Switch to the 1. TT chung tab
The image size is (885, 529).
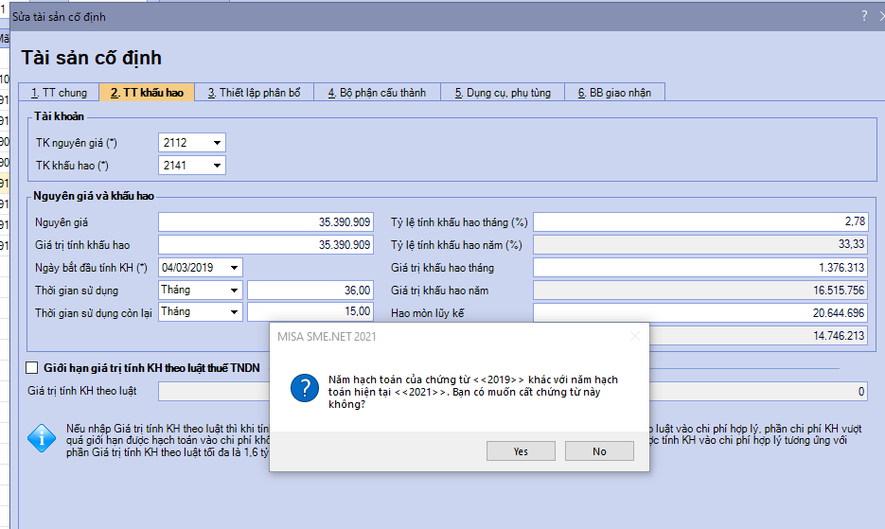(x=59, y=93)
